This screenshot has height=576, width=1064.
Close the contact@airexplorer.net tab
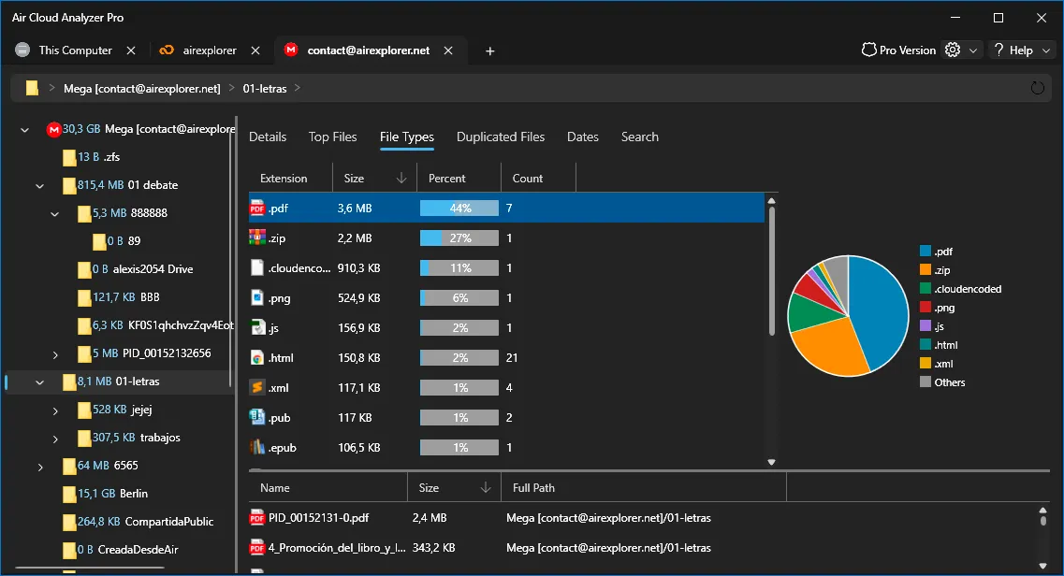(x=448, y=50)
